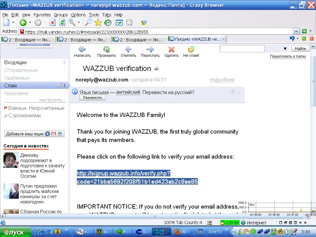This screenshot has height=237, width=316.
Task: Click the printer icon beside WAZZUB verification
Action: [156, 68]
